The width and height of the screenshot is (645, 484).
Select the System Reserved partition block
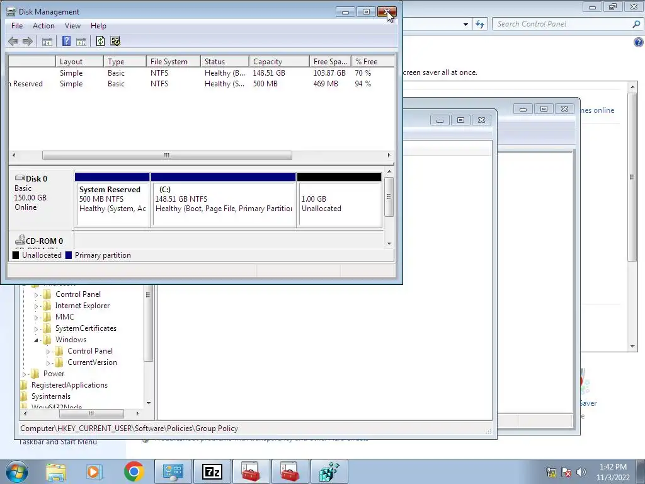coord(112,200)
